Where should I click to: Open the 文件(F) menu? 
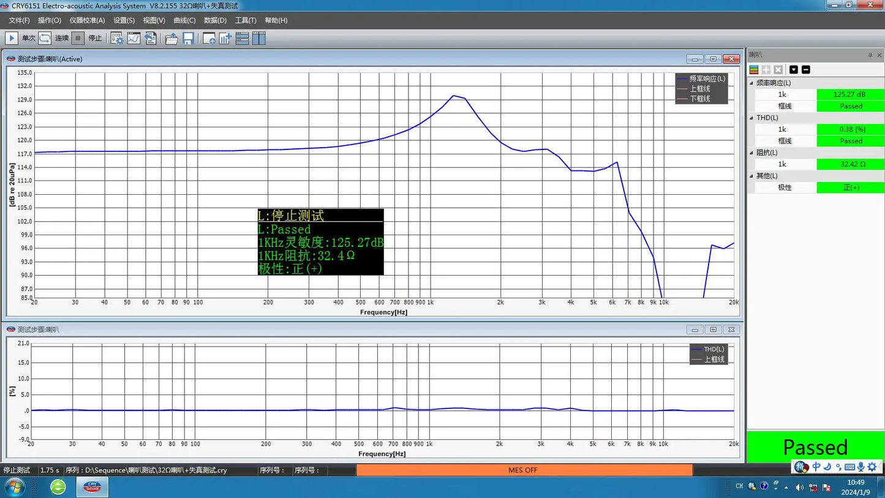[x=19, y=20]
